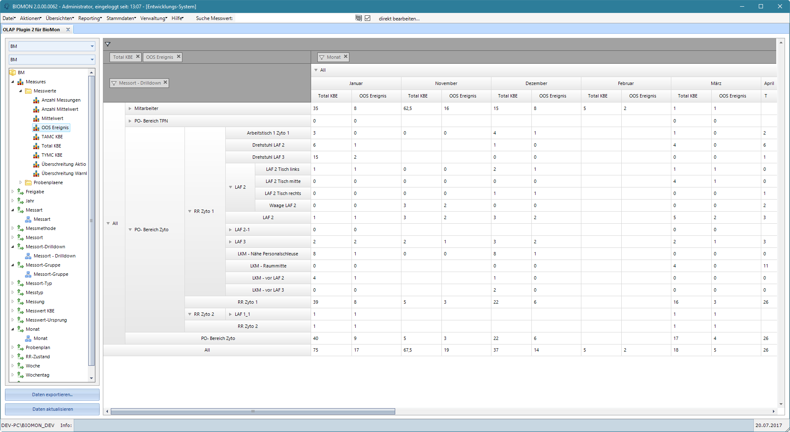Viewport: 790px width, 432px height.
Task: Collapse the RR Zyto 1 row group
Action: tap(189, 211)
